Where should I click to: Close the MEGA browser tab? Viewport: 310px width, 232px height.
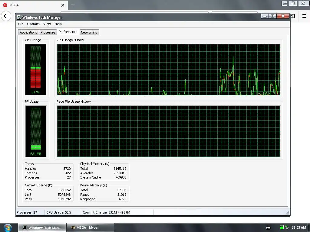(x=63, y=5)
